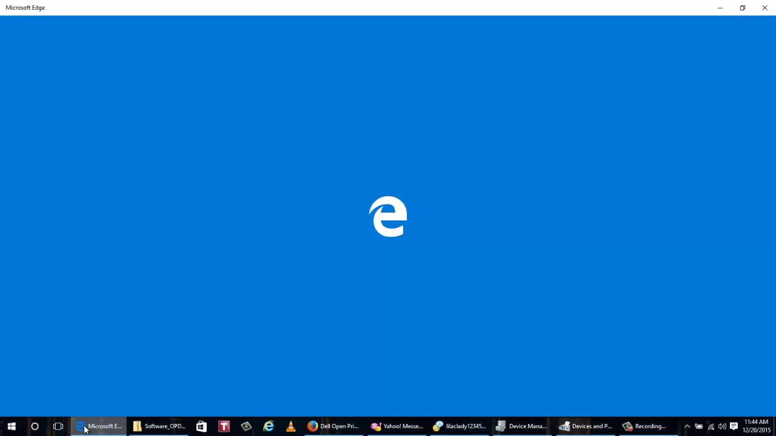This screenshot has height=436, width=776.
Task: Open Cortana search circle
Action: point(35,426)
